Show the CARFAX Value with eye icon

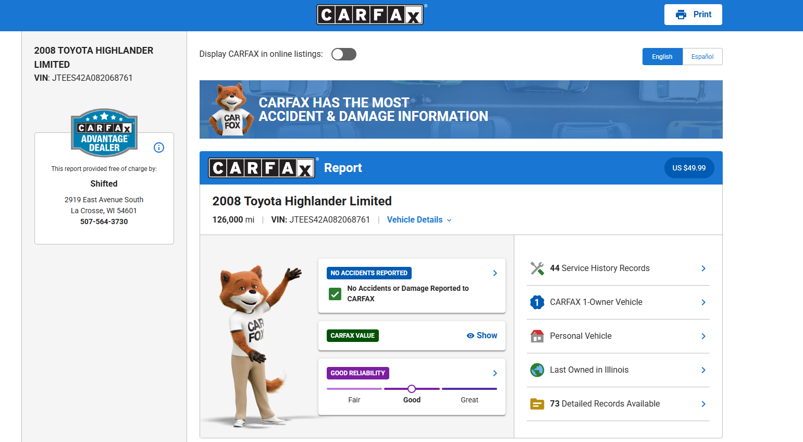coord(482,336)
